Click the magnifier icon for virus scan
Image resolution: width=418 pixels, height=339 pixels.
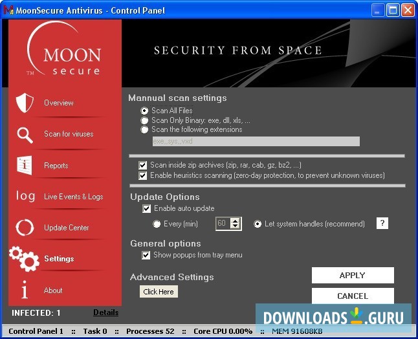(x=25, y=135)
